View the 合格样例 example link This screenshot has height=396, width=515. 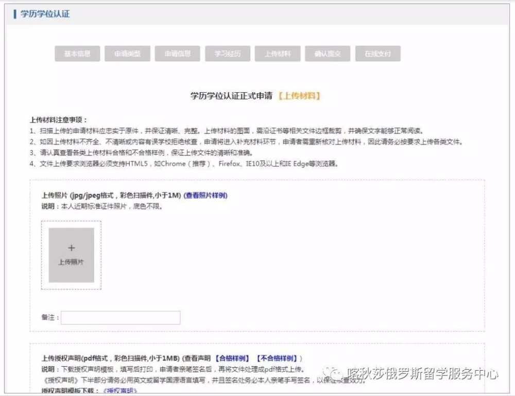tap(233, 358)
